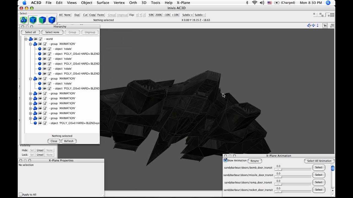
Task: Toggle eye visibility on world row
Action: (x=36, y=39)
